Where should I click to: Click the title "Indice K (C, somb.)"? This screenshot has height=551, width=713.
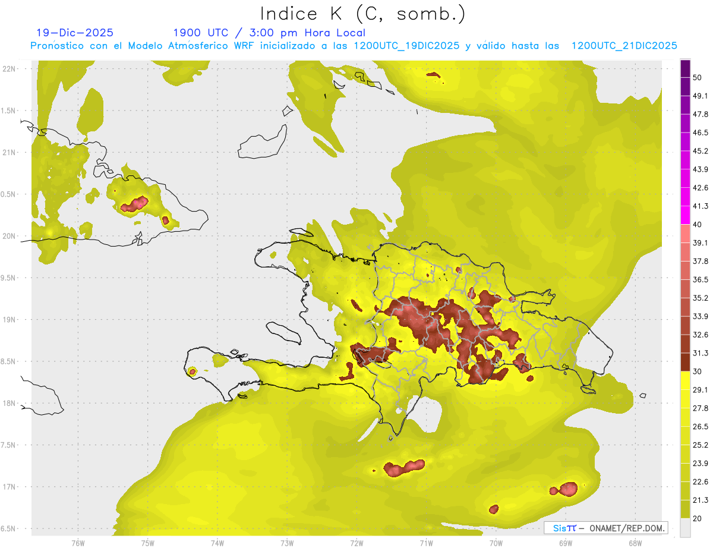(363, 14)
